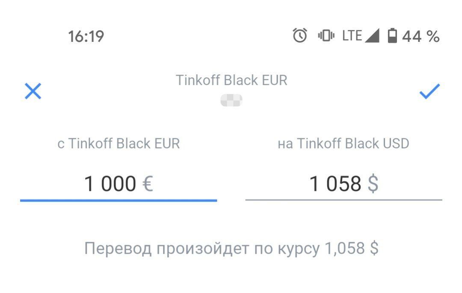Tap the blue underline of the EUR field
The image size is (462, 293).
click(x=118, y=200)
